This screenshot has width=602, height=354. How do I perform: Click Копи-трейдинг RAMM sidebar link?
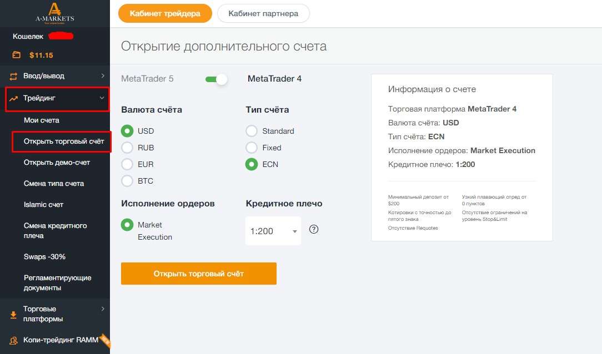point(61,340)
